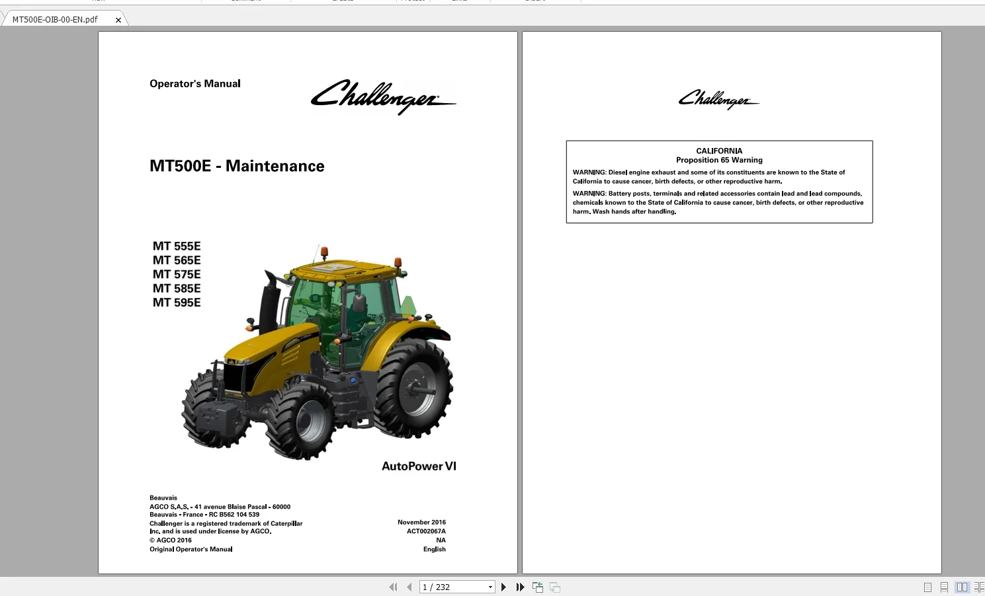Image resolution: width=985 pixels, height=596 pixels.
Task: Click the 'MT 575E' model text
Action: click(177, 274)
